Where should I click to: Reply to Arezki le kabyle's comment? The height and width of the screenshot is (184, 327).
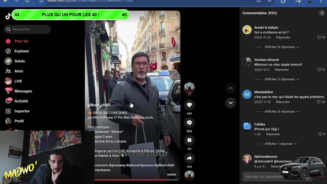(x=283, y=37)
